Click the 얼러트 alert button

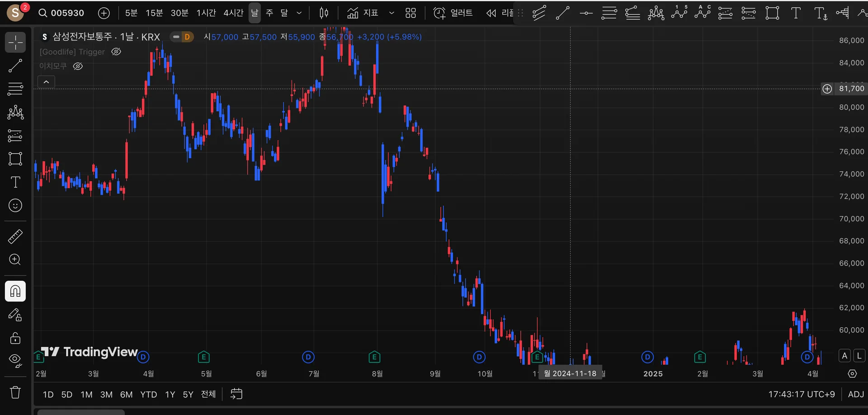click(x=453, y=13)
